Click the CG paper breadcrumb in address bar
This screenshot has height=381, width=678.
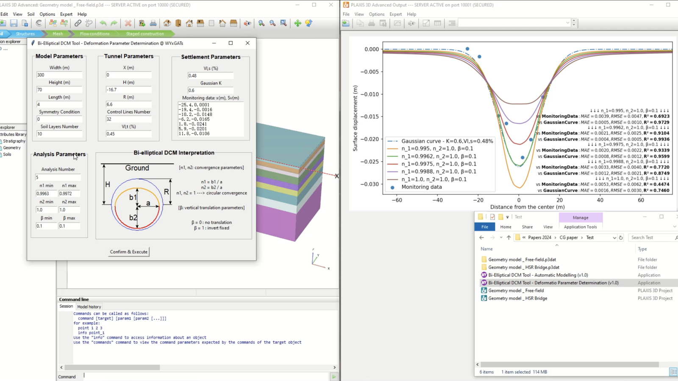tap(568, 237)
